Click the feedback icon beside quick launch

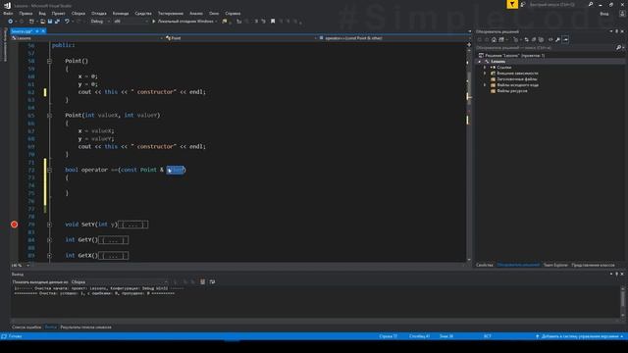click(523, 4)
